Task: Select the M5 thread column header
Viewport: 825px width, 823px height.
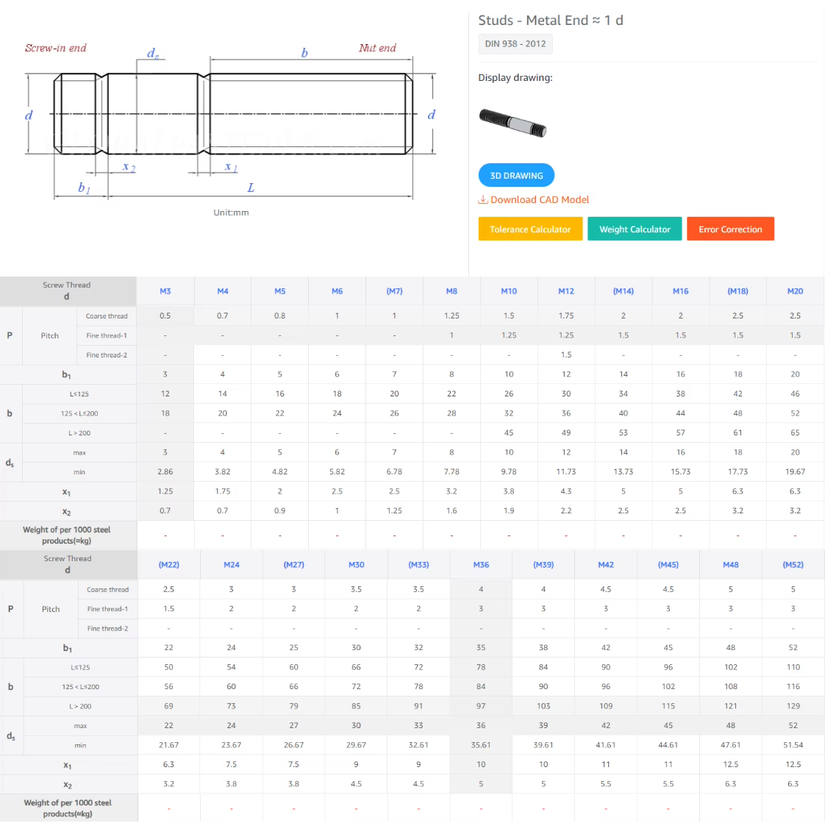Action: point(280,291)
